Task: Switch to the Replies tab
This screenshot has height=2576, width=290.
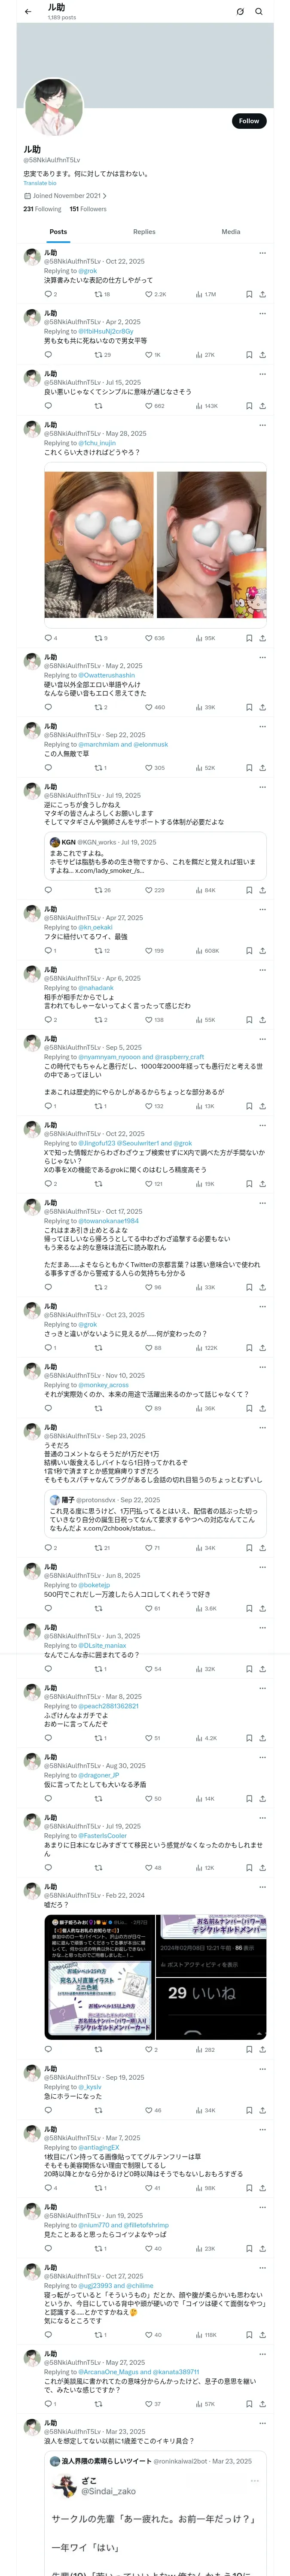Action: pos(144,231)
